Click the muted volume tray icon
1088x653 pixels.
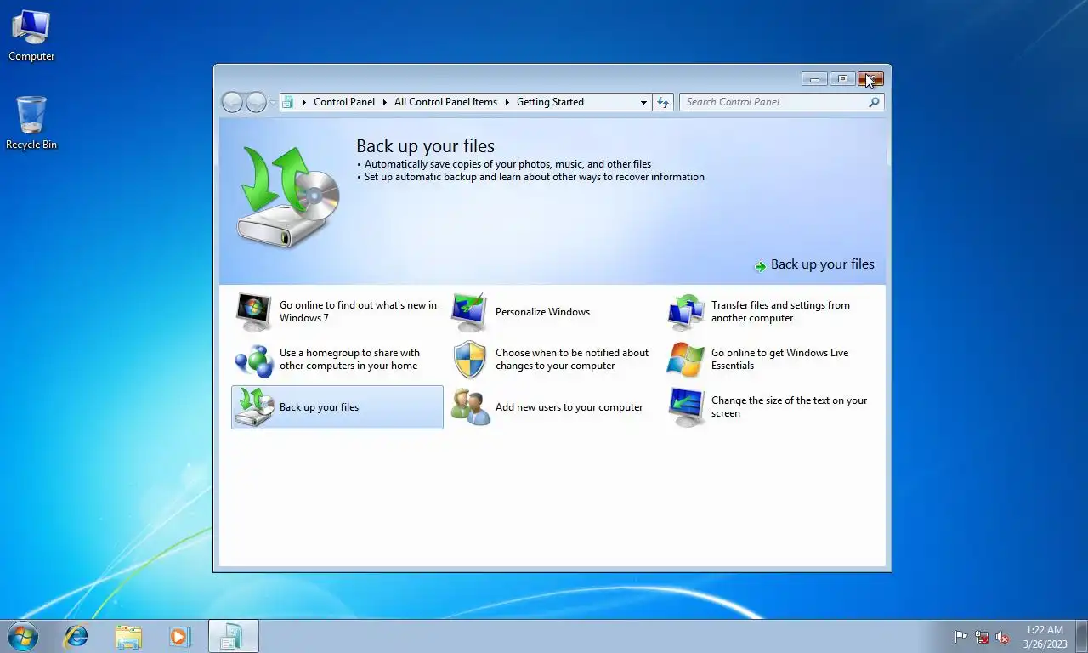pyautogui.click(x=1003, y=637)
